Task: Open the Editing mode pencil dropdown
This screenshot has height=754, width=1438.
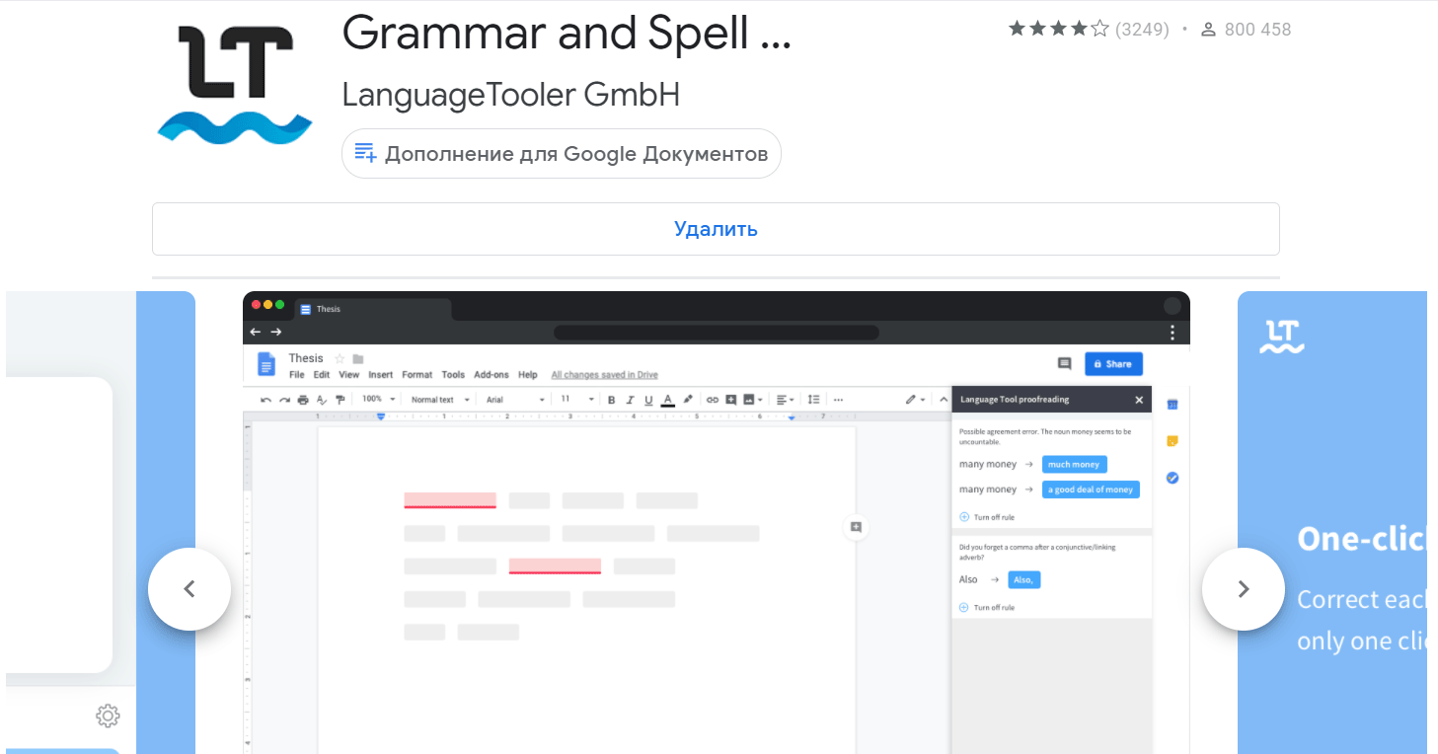Action: click(x=915, y=400)
